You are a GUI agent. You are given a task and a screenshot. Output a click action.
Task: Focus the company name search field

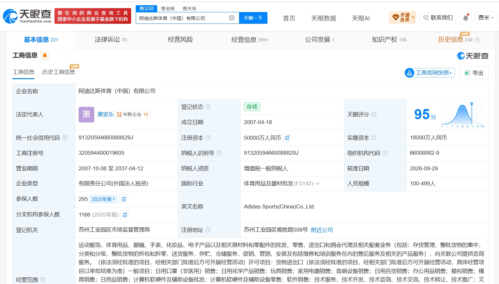point(187,18)
